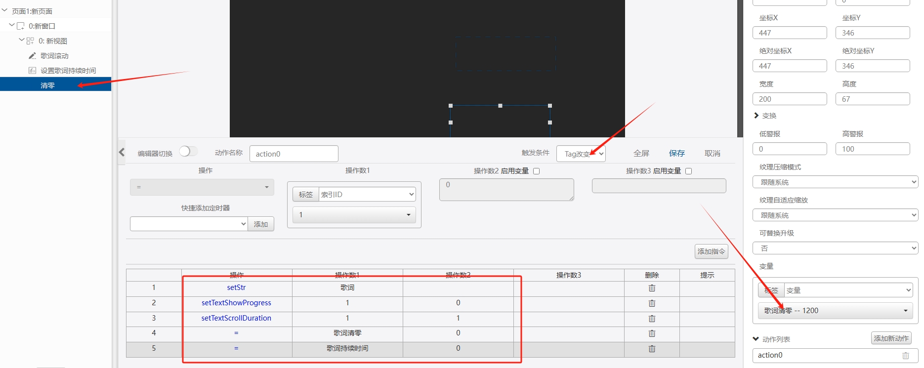Collapse the 0:新窗口 tree node
Viewport: 924px width, 368px height.
pos(12,25)
